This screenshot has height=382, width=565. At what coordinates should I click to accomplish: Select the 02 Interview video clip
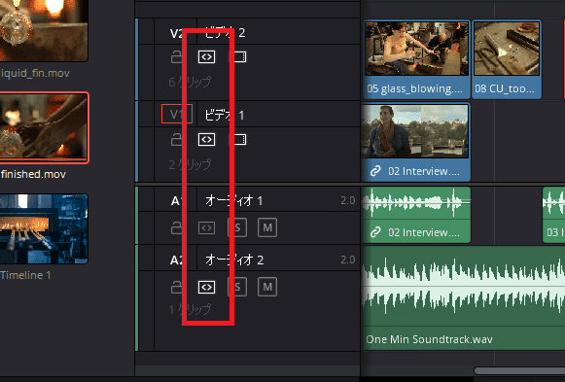[416, 142]
